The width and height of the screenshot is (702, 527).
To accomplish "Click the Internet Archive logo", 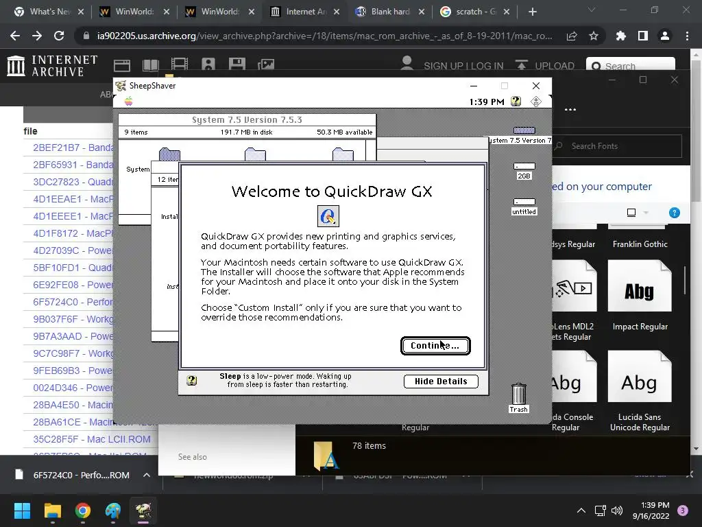I will [52, 65].
